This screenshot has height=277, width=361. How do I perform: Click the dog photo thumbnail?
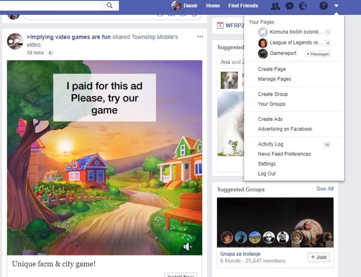pos(229,80)
